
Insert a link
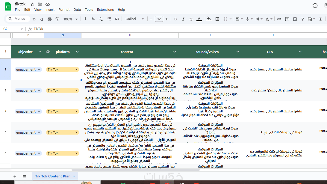pyautogui.click(x=279, y=19)
